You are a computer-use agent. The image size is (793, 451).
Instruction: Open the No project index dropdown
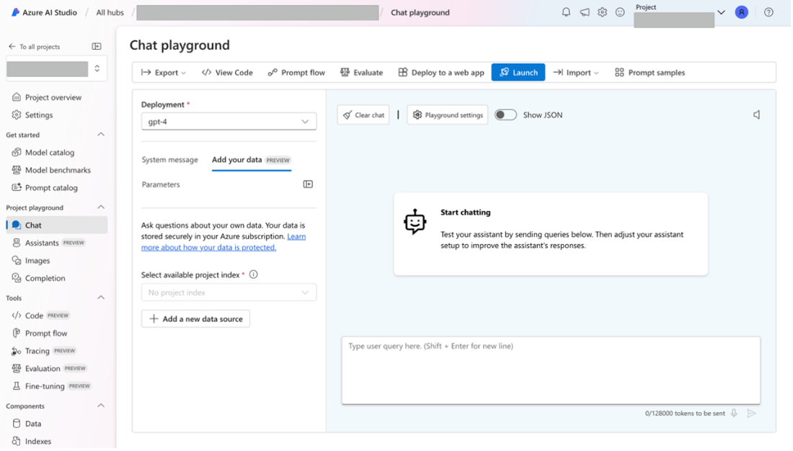point(229,293)
